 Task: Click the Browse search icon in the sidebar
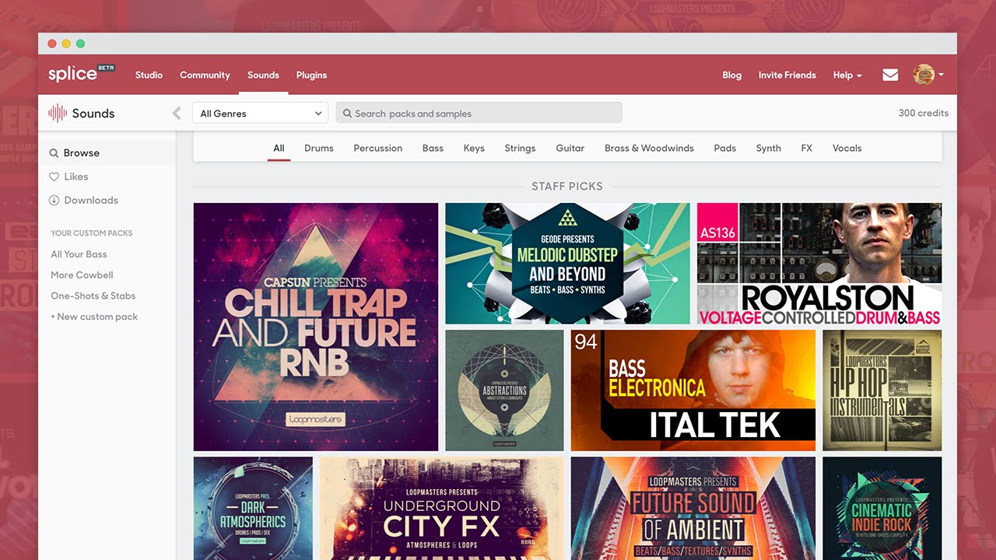(x=54, y=153)
